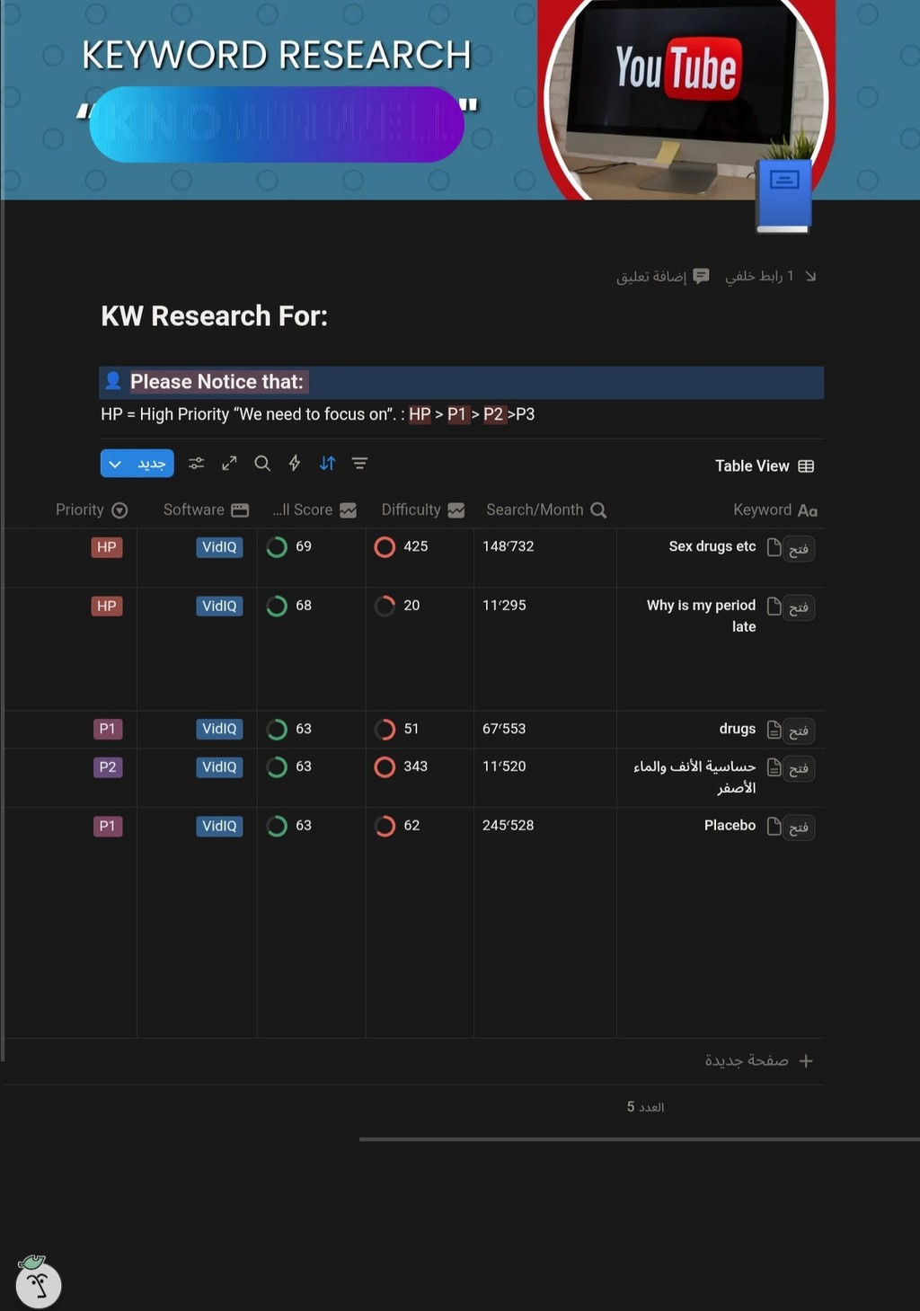Click the Keyword column header
Image resolution: width=920 pixels, height=1311 pixels.
[775, 509]
